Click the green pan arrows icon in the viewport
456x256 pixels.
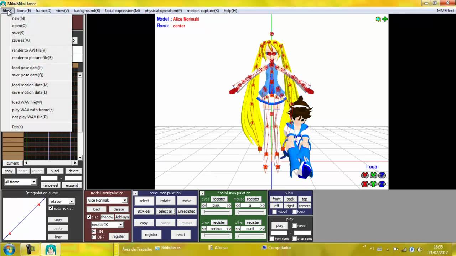pyautogui.click(x=385, y=19)
